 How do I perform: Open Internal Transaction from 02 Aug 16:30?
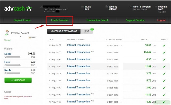click(78, 102)
